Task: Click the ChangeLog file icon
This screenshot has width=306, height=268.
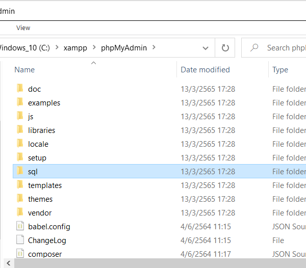Action: [20, 240]
